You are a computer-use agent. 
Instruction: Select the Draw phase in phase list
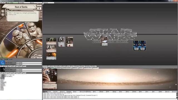click(2, 81)
